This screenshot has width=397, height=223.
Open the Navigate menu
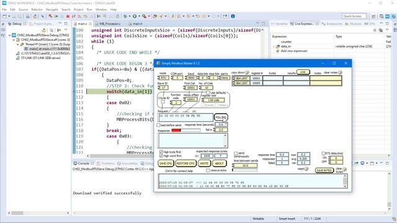point(52,9)
